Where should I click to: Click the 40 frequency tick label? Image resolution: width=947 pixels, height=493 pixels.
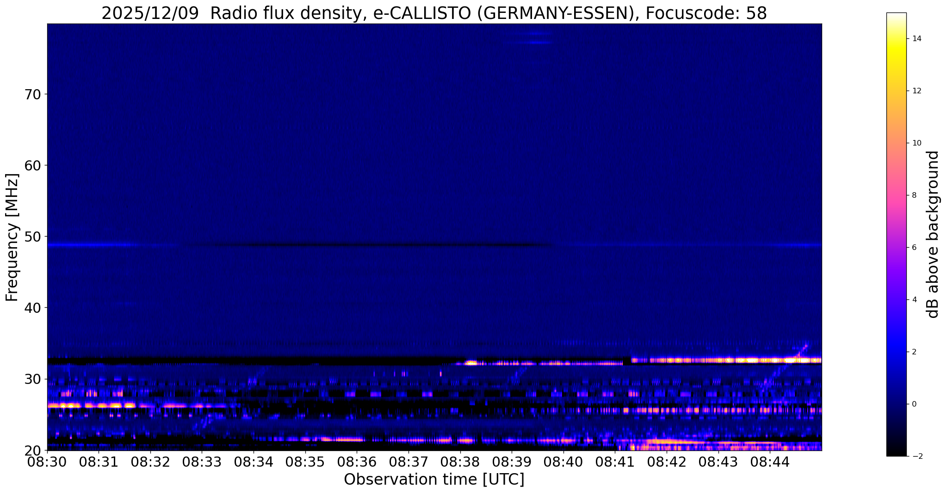32,308
